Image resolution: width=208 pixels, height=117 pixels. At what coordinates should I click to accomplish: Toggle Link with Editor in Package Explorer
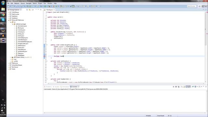pos(30,10)
